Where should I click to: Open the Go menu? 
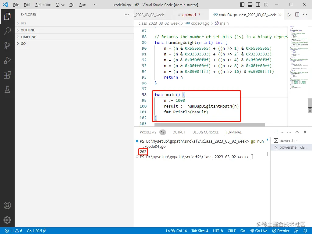pos(72,5)
